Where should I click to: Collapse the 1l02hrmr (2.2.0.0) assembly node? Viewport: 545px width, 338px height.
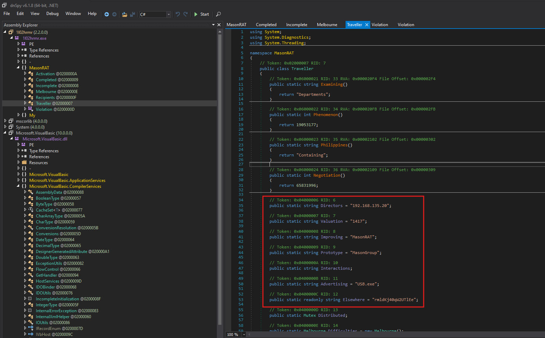[x=5, y=32]
